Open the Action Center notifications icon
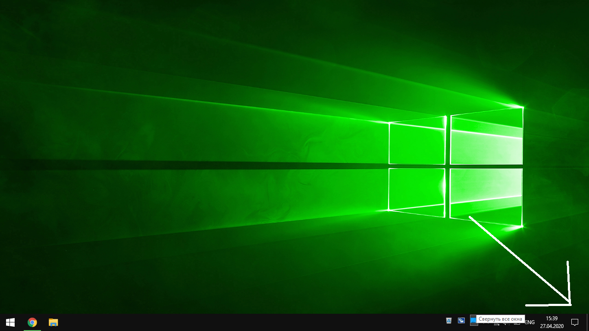 click(574, 322)
